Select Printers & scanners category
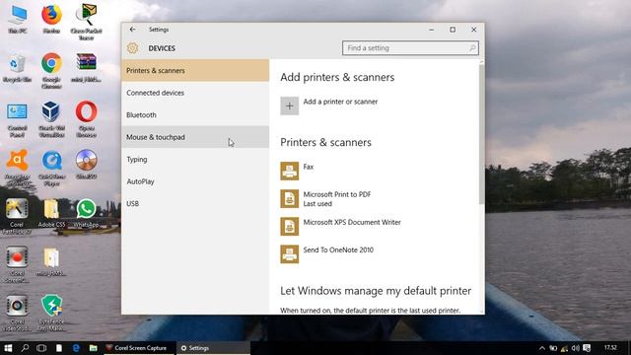631x355 pixels. [195, 70]
